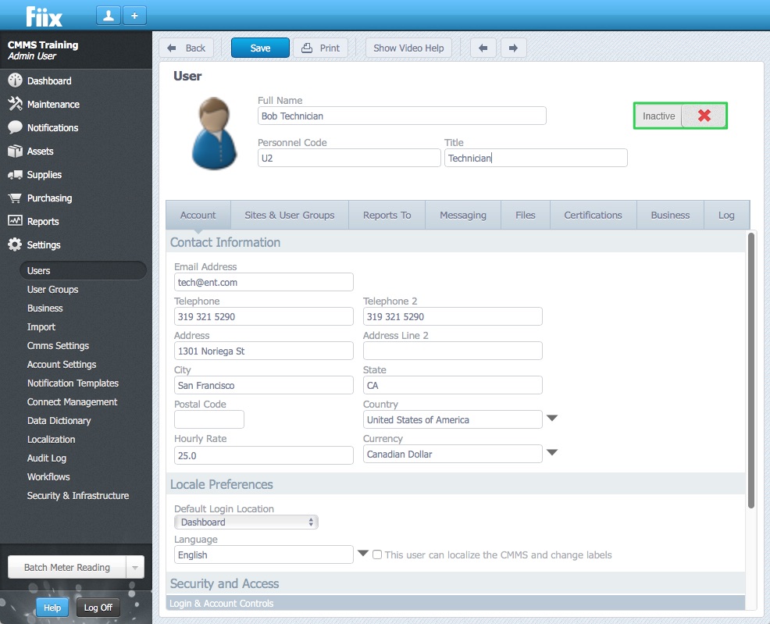Click the Email Address field
This screenshot has height=624, width=770.
264,282
